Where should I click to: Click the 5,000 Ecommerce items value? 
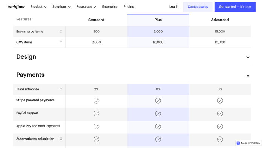pos(158,32)
